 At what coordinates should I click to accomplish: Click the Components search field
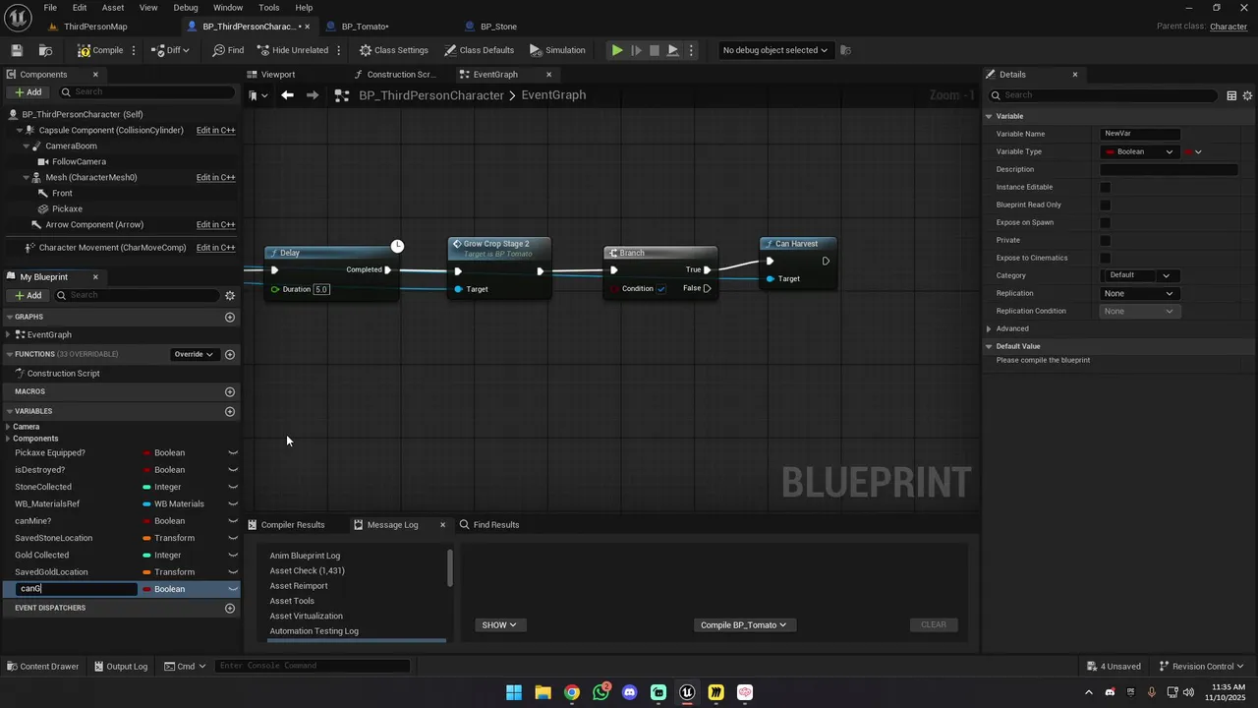147,92
